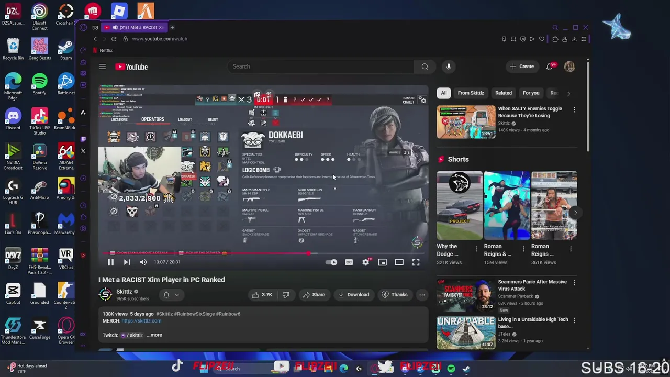
Task: Open options for Scammers Panic video
Action: pyautogui.click(x=574, y=283)
